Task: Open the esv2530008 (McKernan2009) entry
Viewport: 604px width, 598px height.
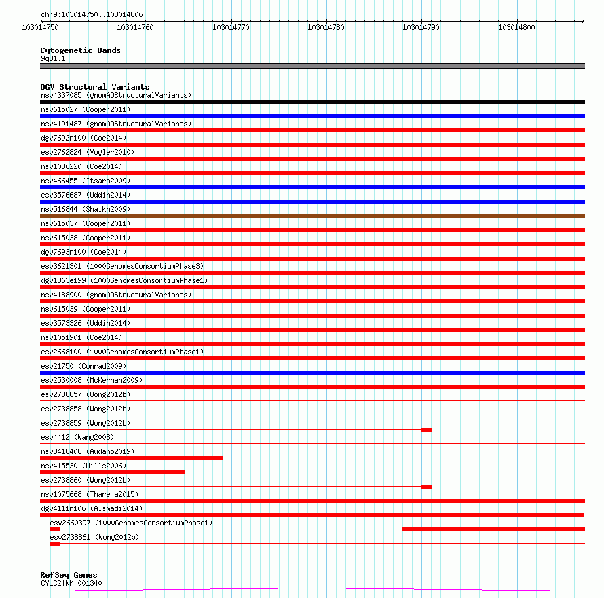Action: pos(92,380)
